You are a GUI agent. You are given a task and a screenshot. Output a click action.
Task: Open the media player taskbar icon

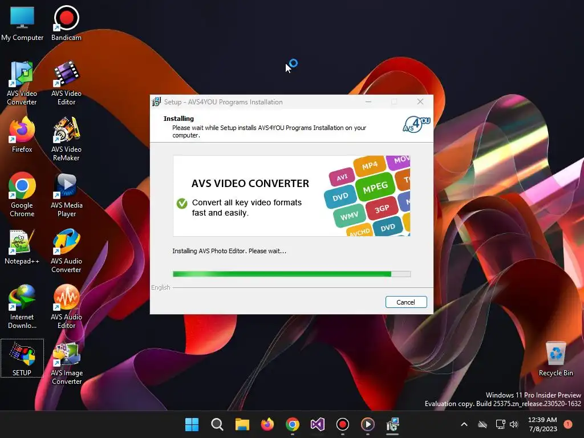(368, 424)
